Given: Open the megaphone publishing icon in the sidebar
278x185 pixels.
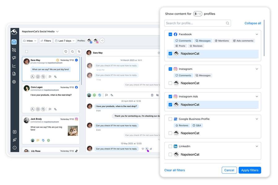Looking at the screenshot, I should click(x=14, y=58).
